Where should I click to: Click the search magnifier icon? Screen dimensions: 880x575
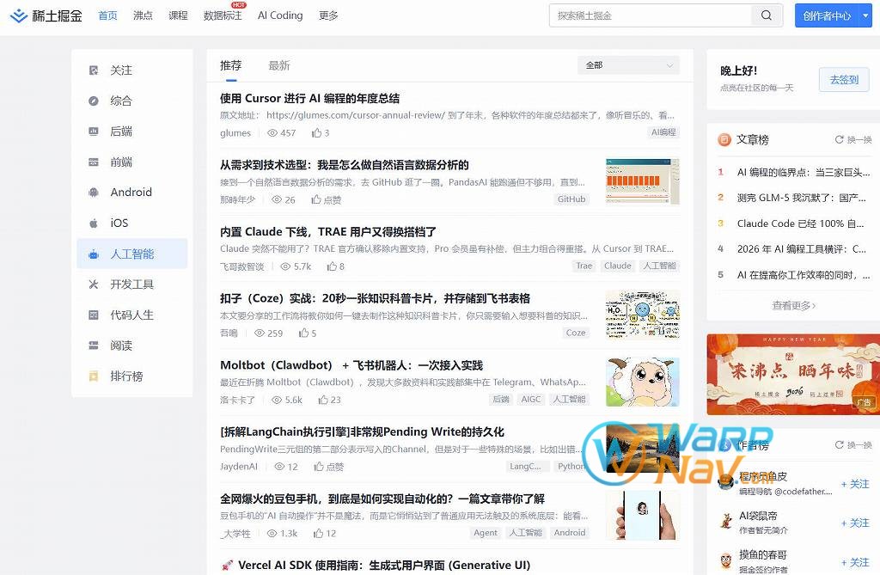click(766, 15)
